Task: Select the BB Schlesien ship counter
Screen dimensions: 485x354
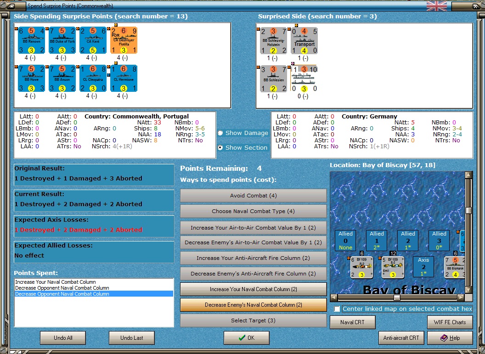Action: (x=273, y=79)
